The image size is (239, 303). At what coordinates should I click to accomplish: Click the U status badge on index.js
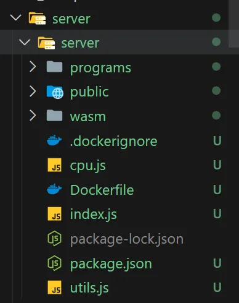pyautogui.click(x=217, y=213)
